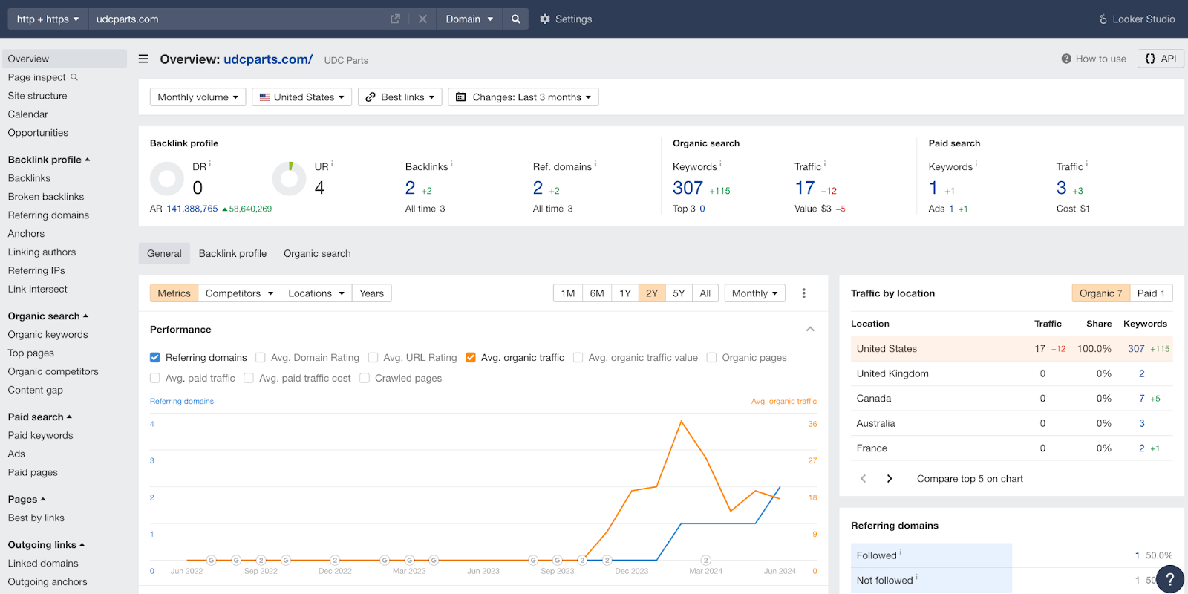Open Changes: Last 3 months dropdown
1188x594 pixels.
pos(523,97)
